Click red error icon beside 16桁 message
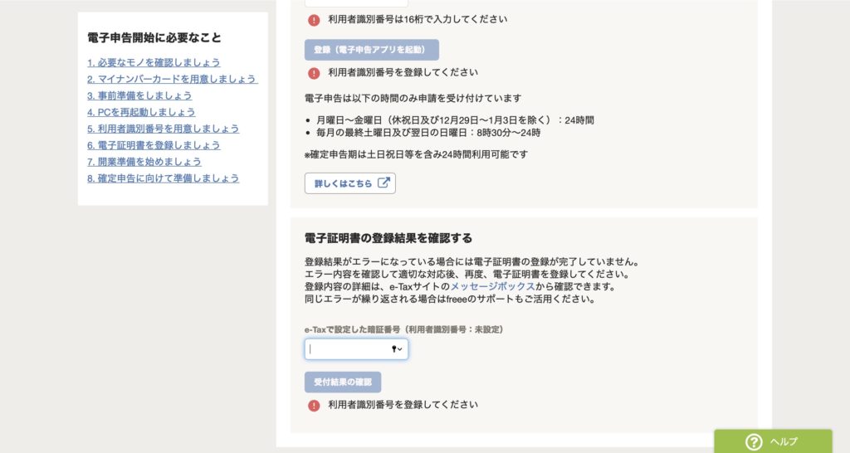This screenshot has width=850, height=453. coord(314,20)
